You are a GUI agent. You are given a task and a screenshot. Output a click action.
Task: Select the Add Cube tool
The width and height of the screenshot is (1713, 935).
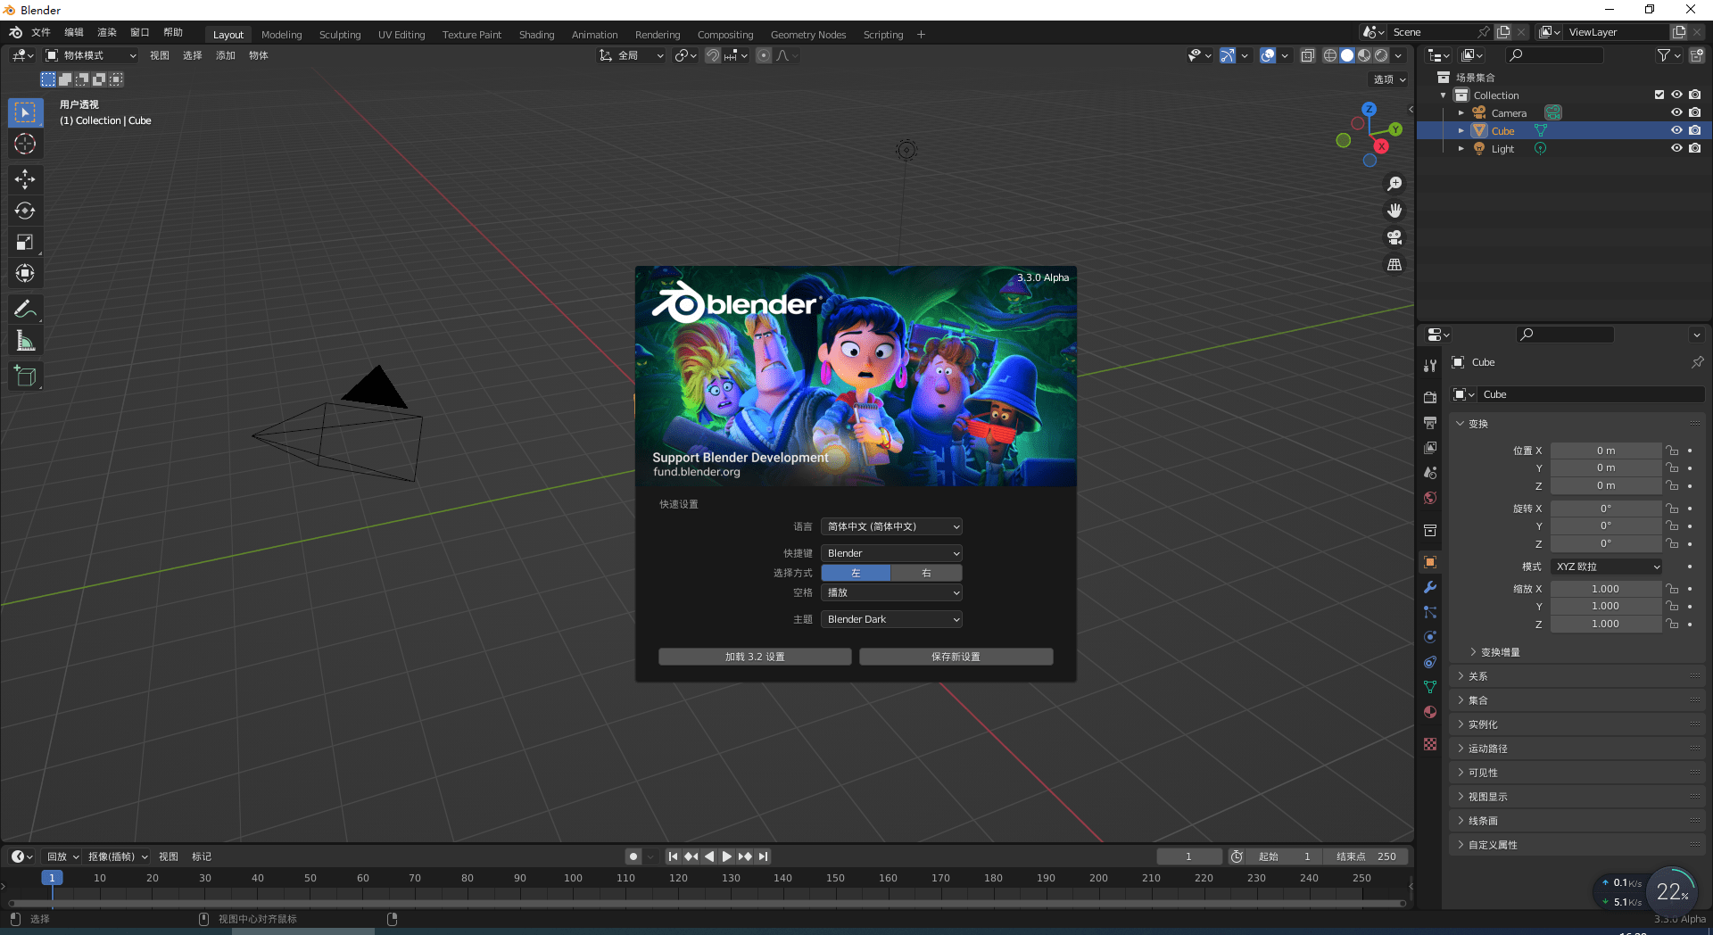point(25,376)
